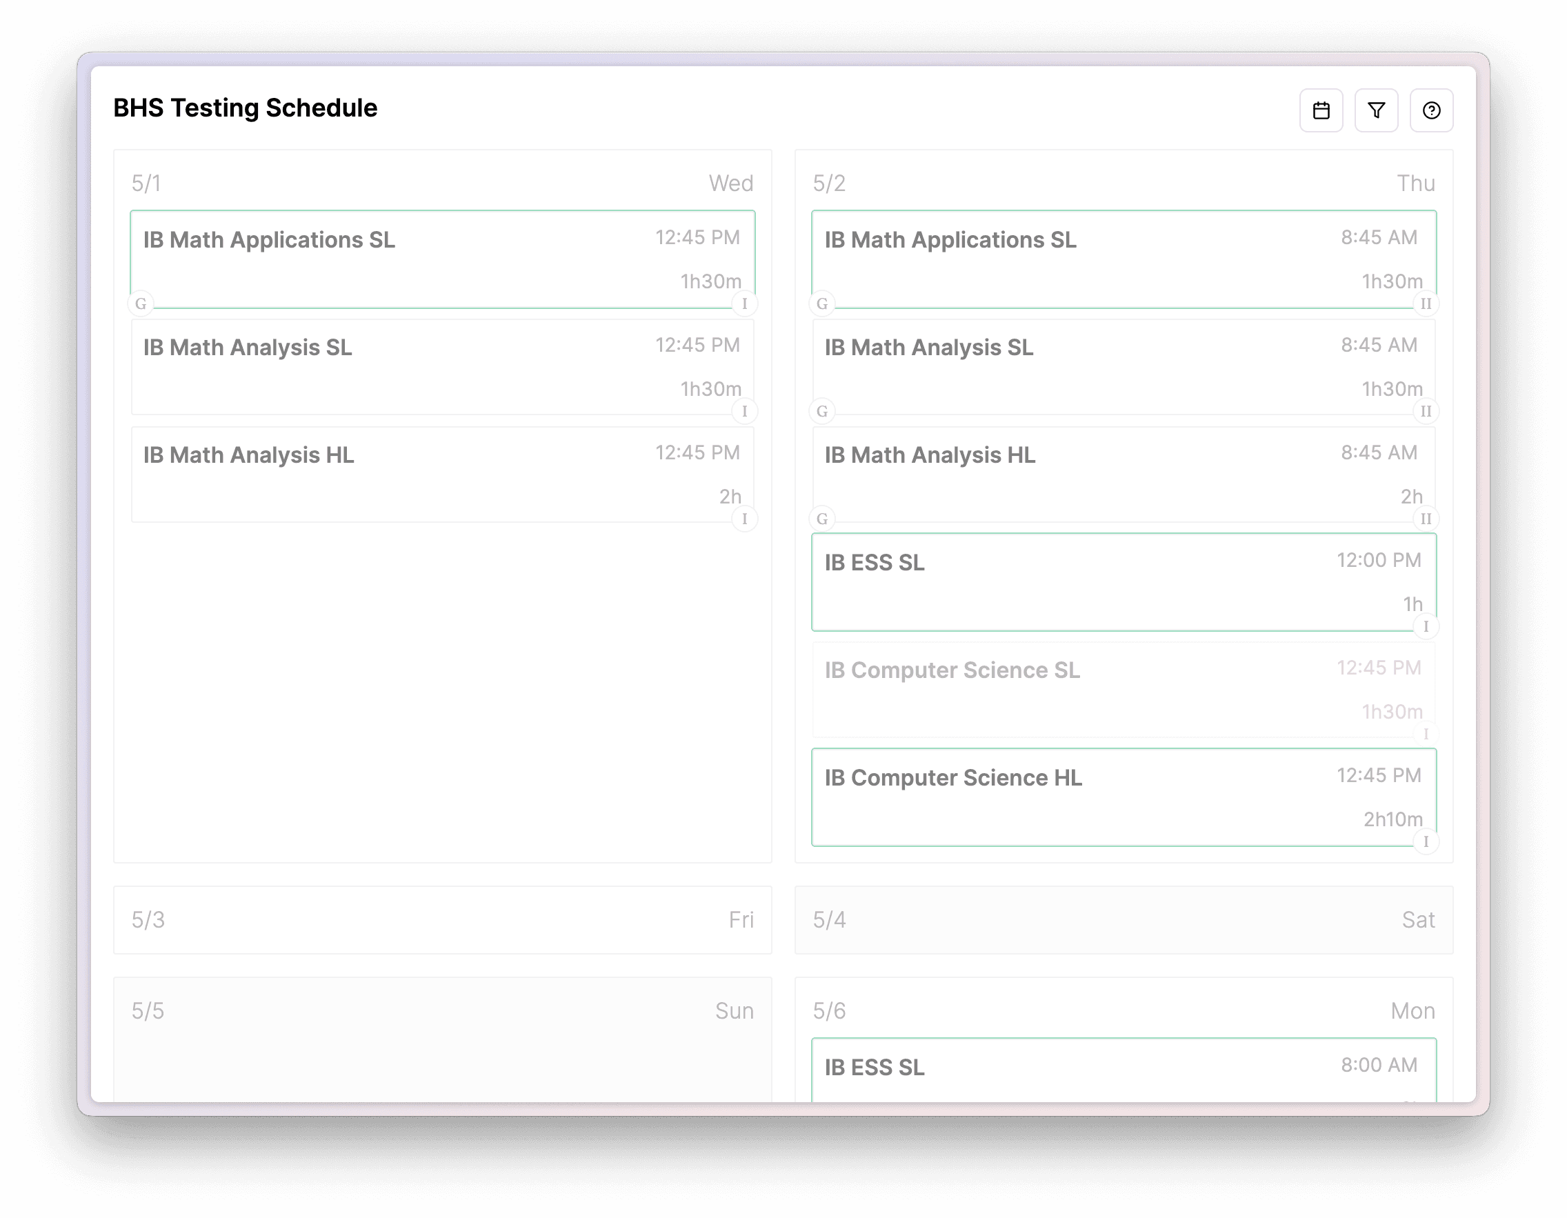Click the I badge on IB Math Analysis HL for 5/1

745,519
